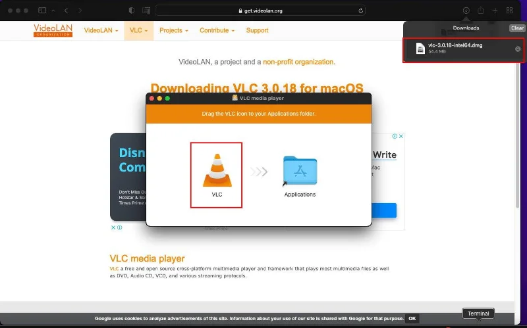Click the Safari Share icon
Viewport: 527px width, 328px height.
pyautogui.click(x=480, y=11)
